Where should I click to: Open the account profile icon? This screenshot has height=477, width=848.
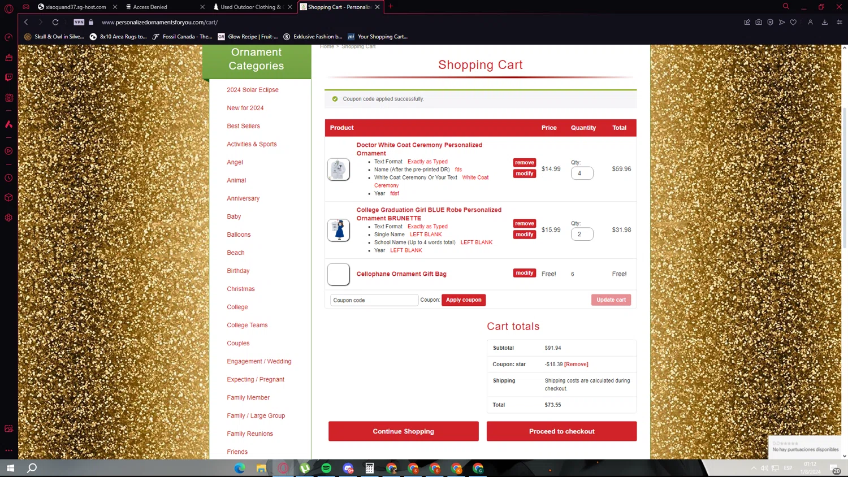pyautogui.click(x=810, y=22)
